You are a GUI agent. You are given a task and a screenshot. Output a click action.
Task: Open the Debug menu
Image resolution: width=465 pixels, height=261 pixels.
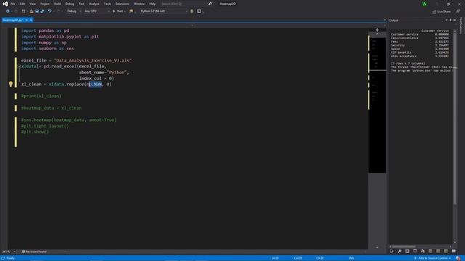(x=70, y=4)
